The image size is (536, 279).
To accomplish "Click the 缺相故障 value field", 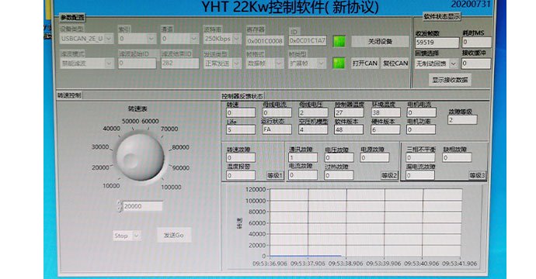I will 457,157.
